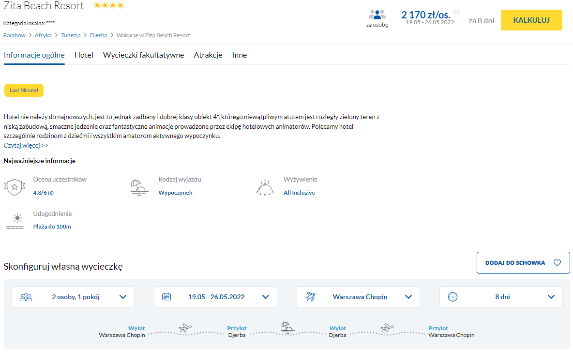
Task: Click the info icon beside the price
Action: point(456,13)
